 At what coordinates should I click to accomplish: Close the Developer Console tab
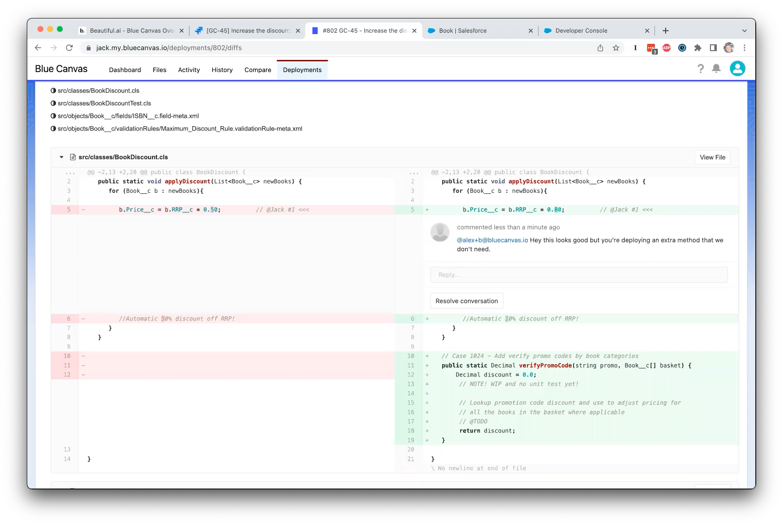pos(647,31)
